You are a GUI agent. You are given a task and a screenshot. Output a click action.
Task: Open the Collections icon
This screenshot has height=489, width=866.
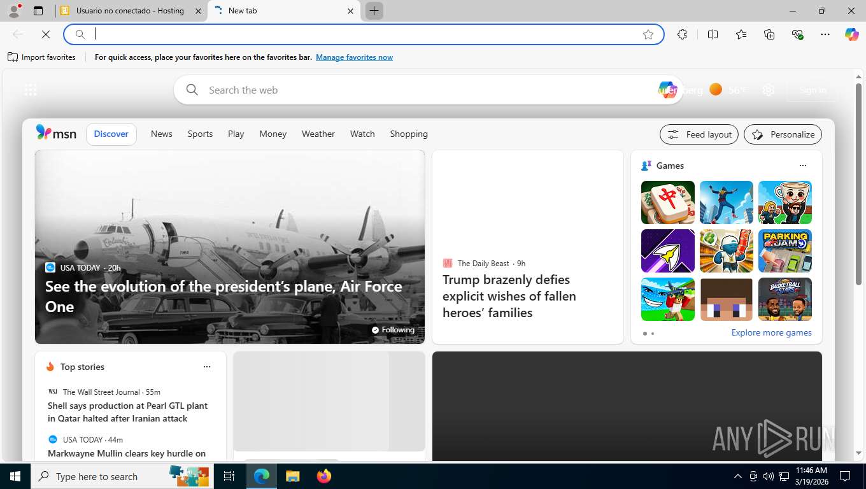point(769,34)
